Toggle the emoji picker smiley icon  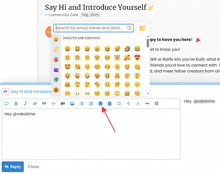pyautogui.click(x=100, y=103)
